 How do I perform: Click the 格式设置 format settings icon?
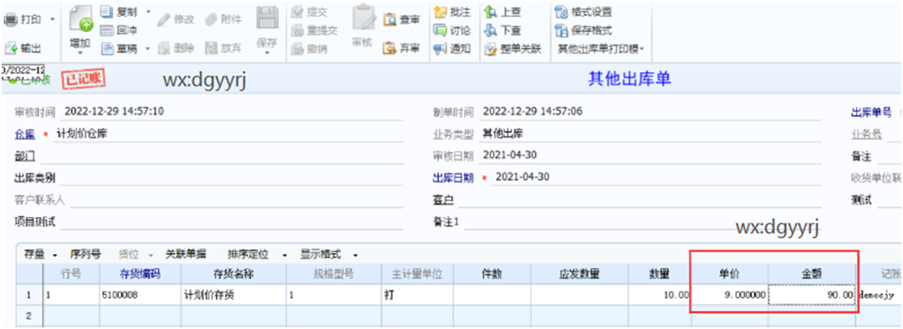click(x=561, y=12)
